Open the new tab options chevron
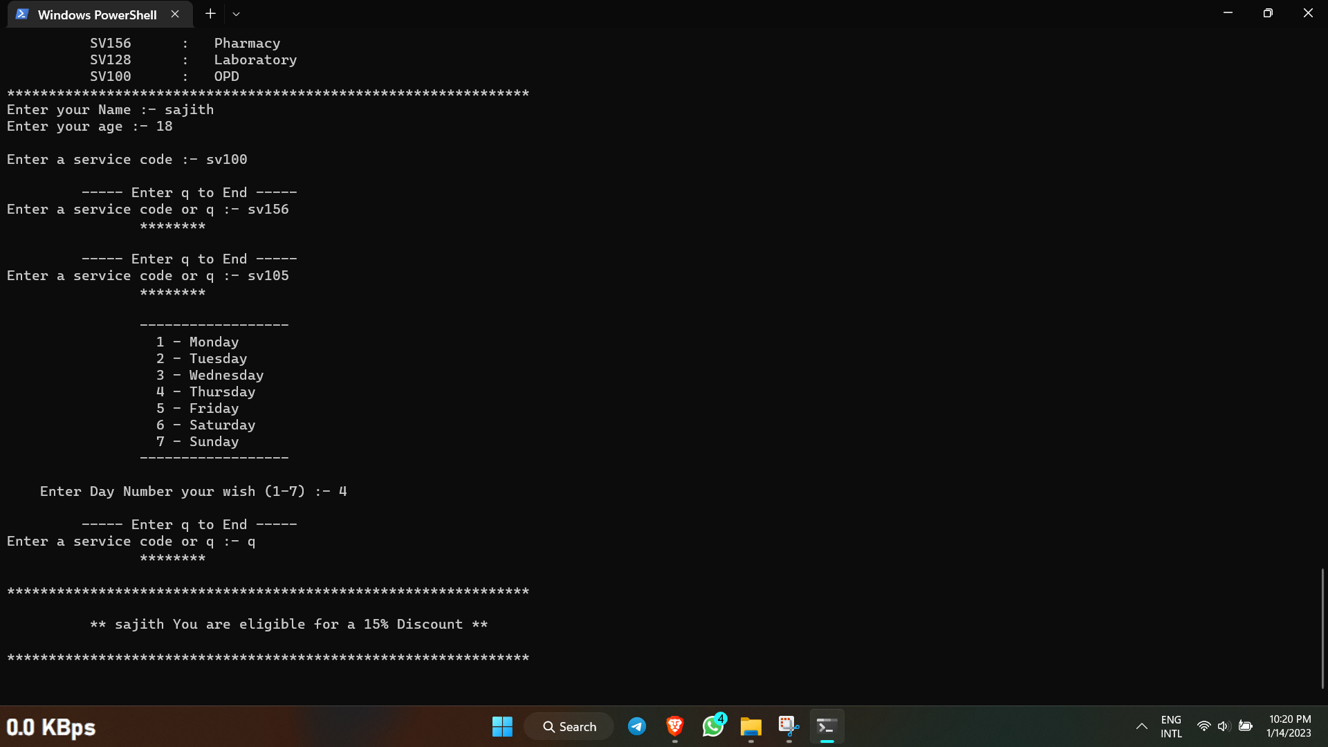This screenshot has width=1328, height=747. (x=237, y=14)
